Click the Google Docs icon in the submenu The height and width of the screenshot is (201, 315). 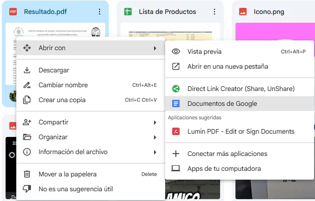pos(176,104)
